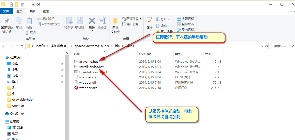Sort by the Type column header
Image resolution: width=295 pixels, height=140 pixels.
(178, 54)
